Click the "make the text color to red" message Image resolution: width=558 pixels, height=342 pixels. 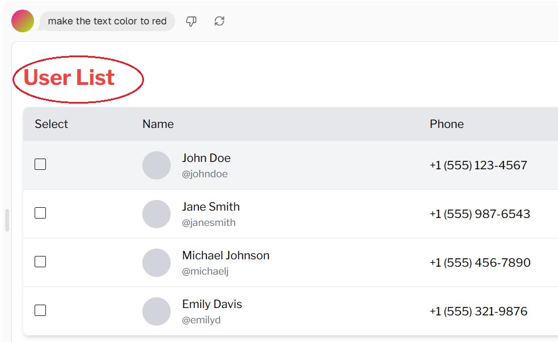tap(107, 22)
